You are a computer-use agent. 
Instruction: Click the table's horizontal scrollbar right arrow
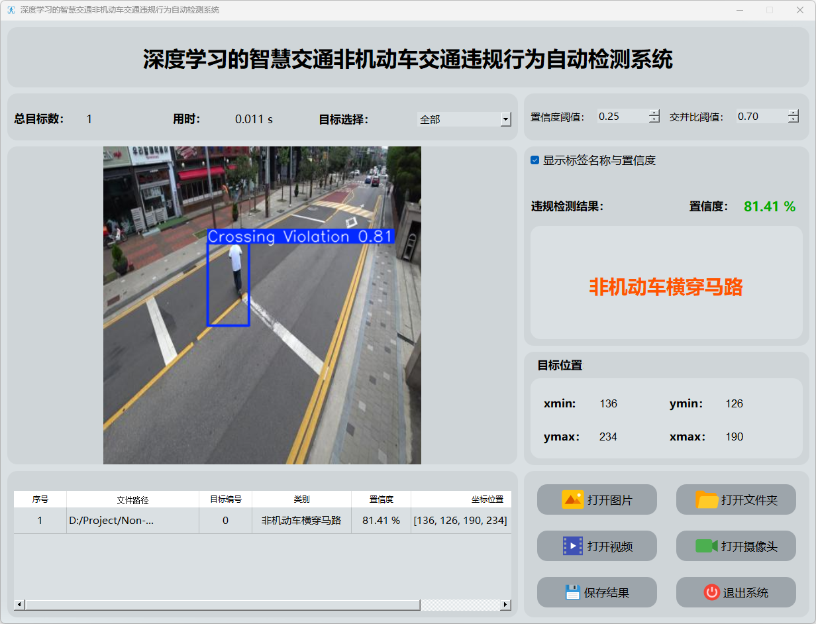click(505, 605)
